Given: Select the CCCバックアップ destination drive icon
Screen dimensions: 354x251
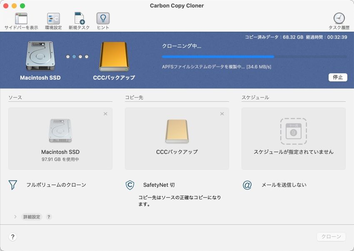Looking at the screenshot, I should [x=177, y=131].
